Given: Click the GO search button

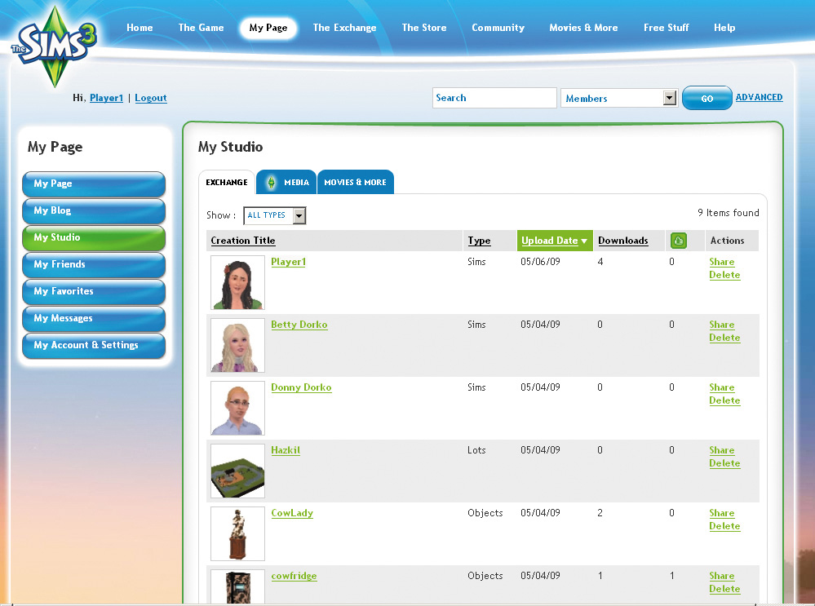Looking at the screenshot, I should click(706, 98).
